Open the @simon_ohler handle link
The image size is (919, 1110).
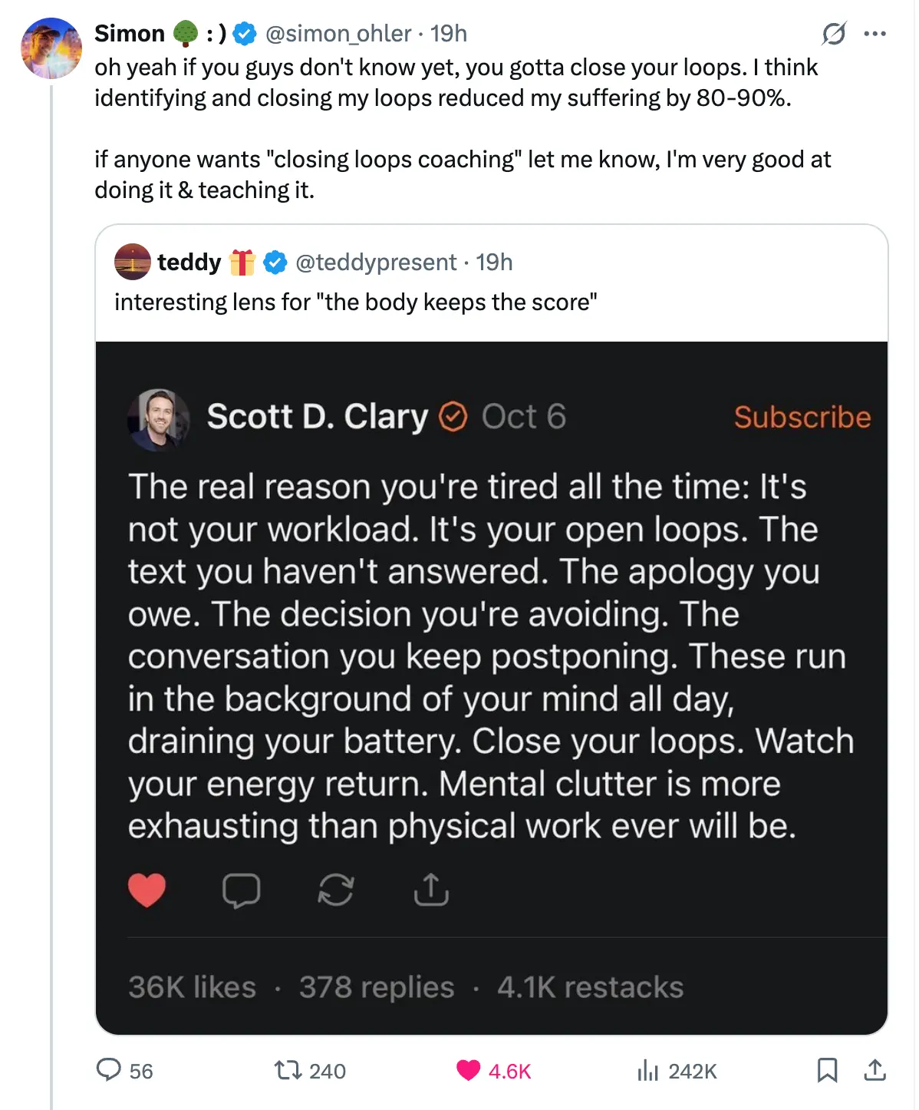click(x=338, y=34)
